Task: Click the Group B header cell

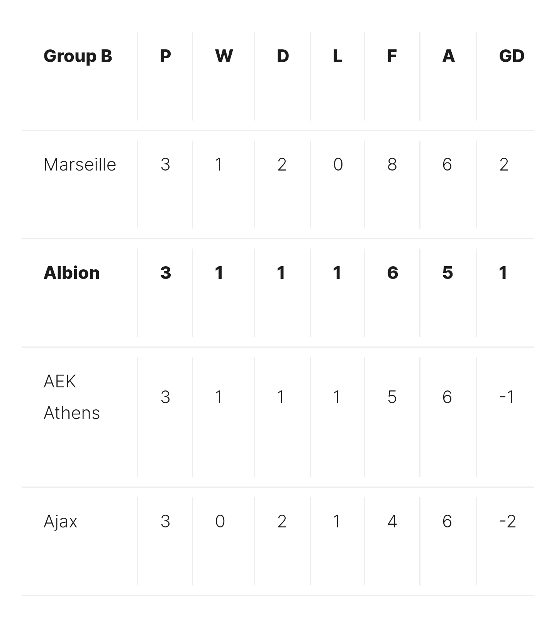Action: [78, 56]
